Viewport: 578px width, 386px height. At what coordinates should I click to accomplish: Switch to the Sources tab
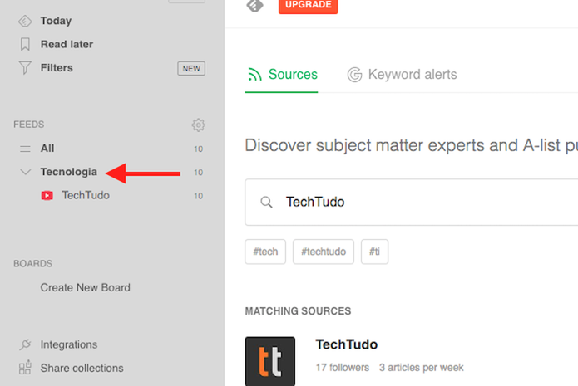(x=281, y=75)
